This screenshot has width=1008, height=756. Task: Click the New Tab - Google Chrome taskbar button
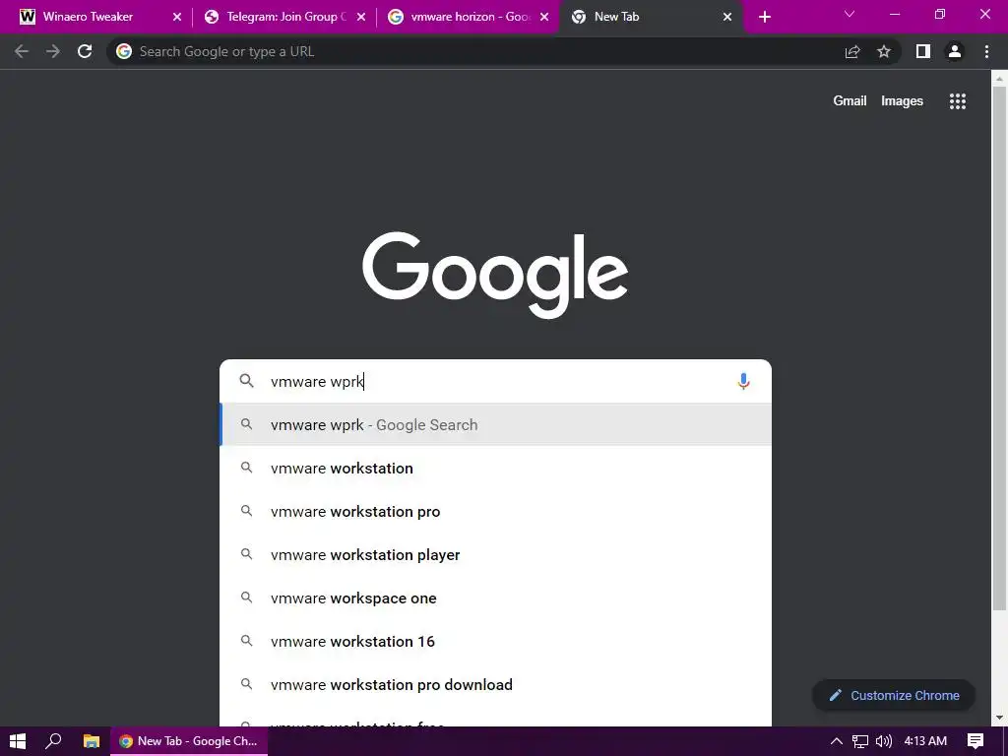(189, 741)
